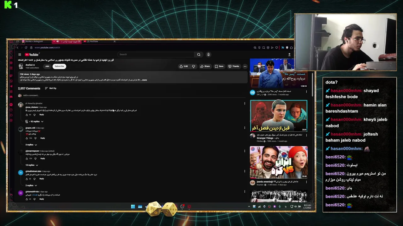Like the pinned comment by @osu_chetune
This screenshot has width=403, height=226.
coord(27,115)
